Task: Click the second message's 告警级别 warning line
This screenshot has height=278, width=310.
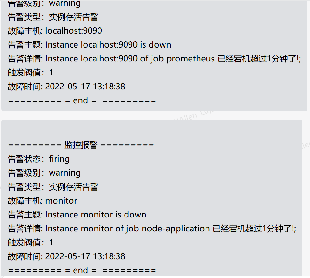Action: 44,173
